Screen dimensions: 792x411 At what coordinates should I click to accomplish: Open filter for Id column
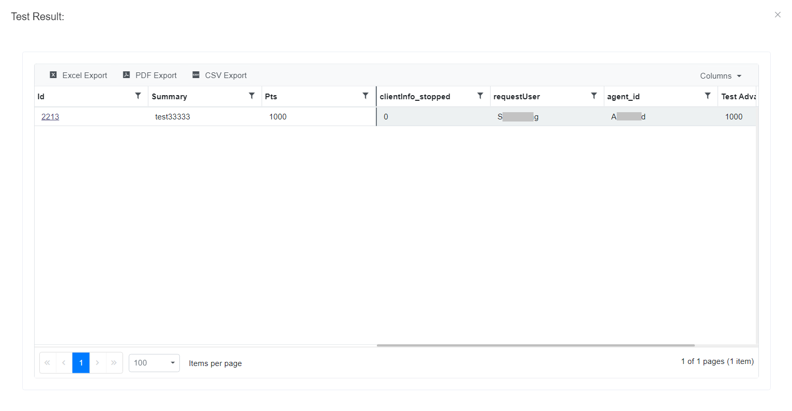pos(138,96)
